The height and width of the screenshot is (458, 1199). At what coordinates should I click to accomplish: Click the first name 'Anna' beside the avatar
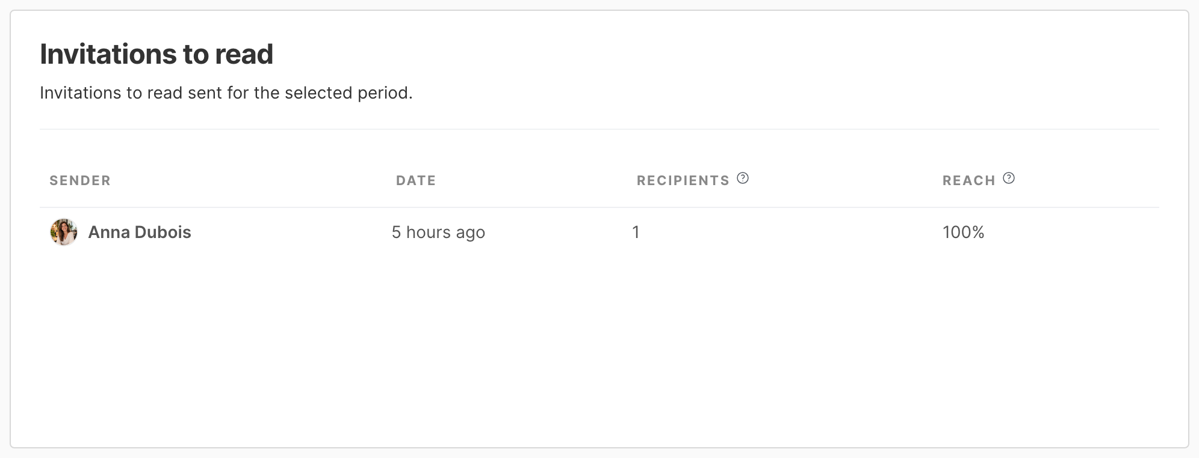[108, 232]
